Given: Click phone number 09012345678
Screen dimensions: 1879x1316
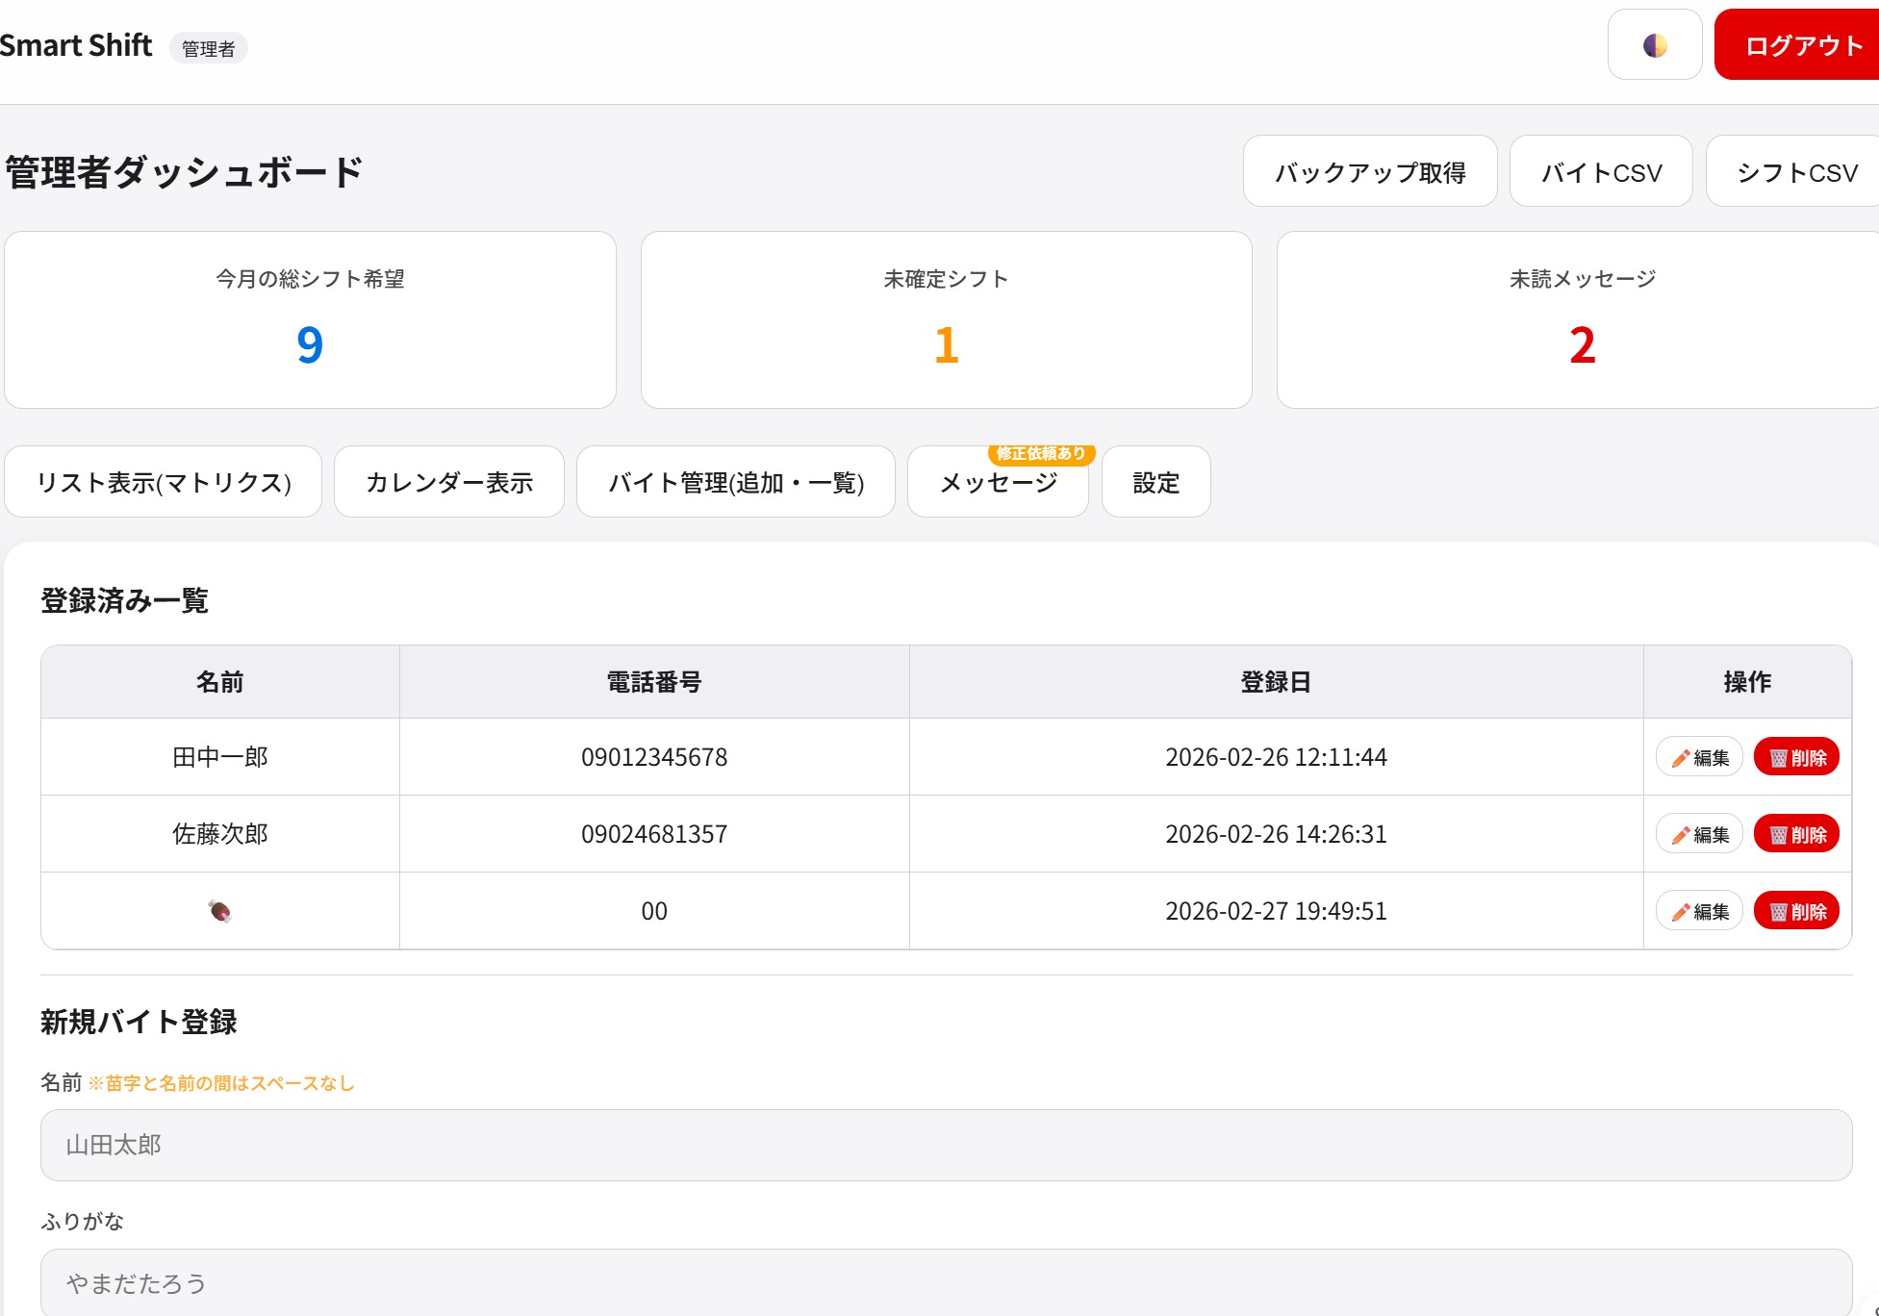Looking at the screenshot, I should 654,757.
